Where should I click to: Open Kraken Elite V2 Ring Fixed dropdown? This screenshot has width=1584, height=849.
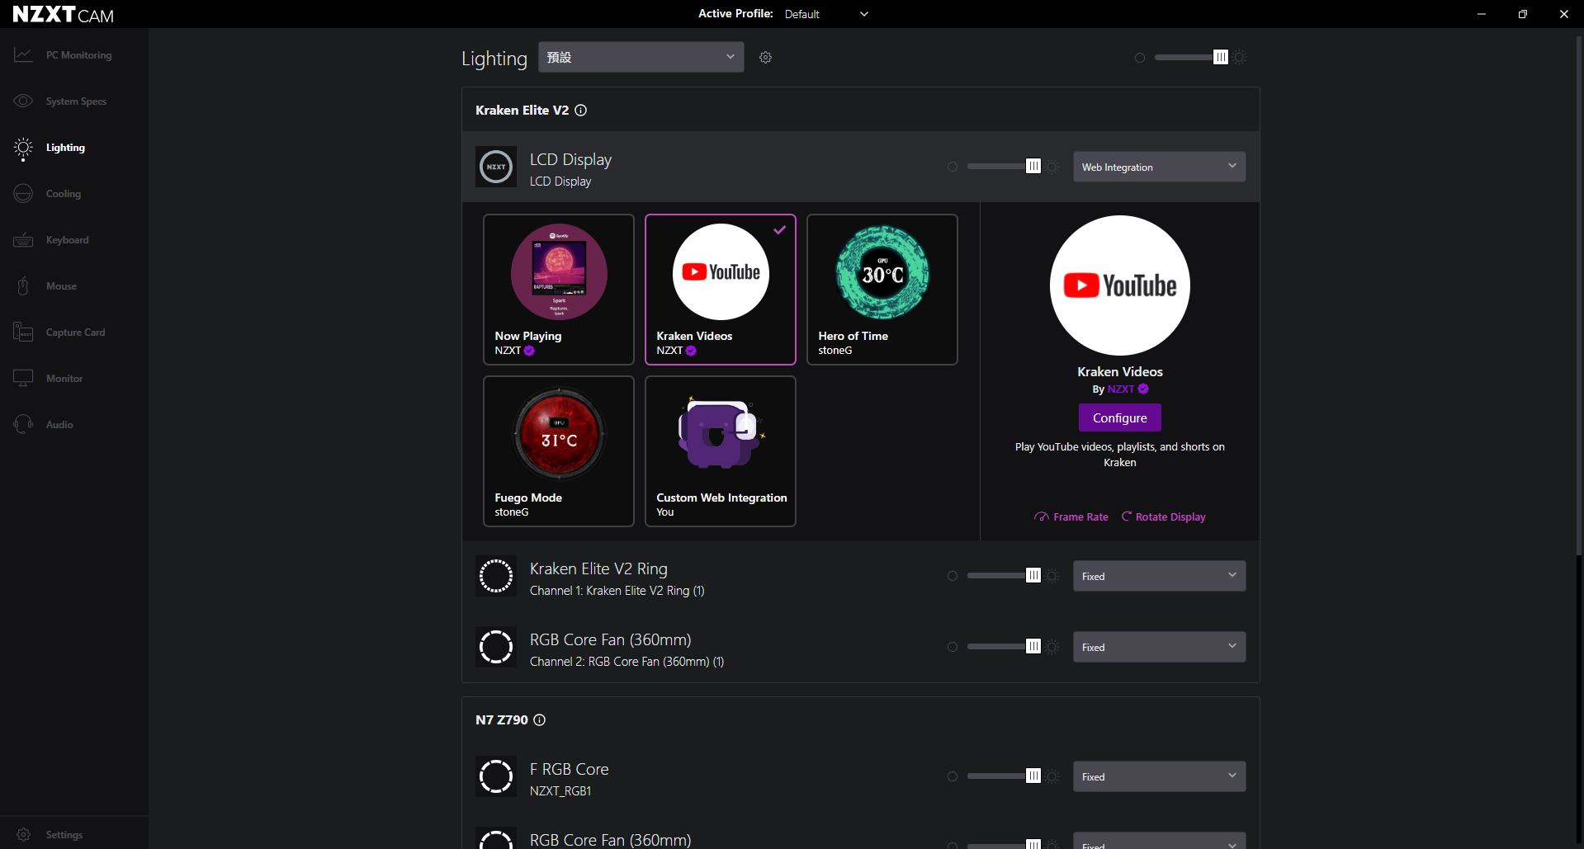[1159, 576]
